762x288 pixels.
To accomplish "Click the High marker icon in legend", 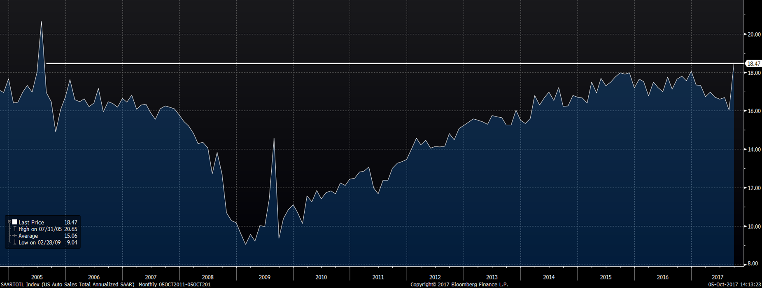I will tap(15, 229).
